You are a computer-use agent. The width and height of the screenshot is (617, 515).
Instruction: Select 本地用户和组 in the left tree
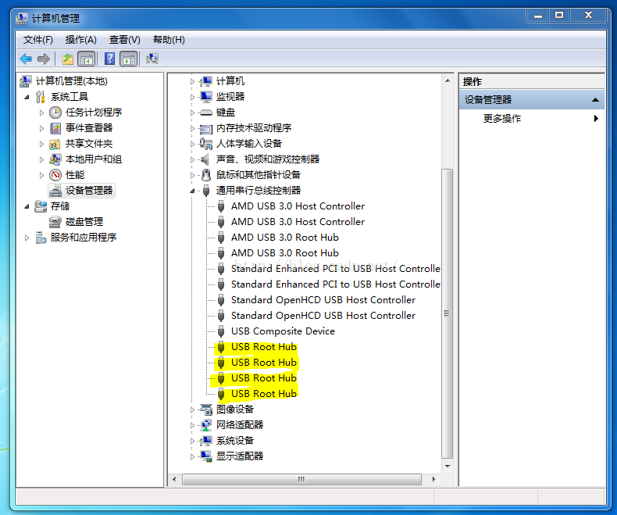click(x=94, y=159)
